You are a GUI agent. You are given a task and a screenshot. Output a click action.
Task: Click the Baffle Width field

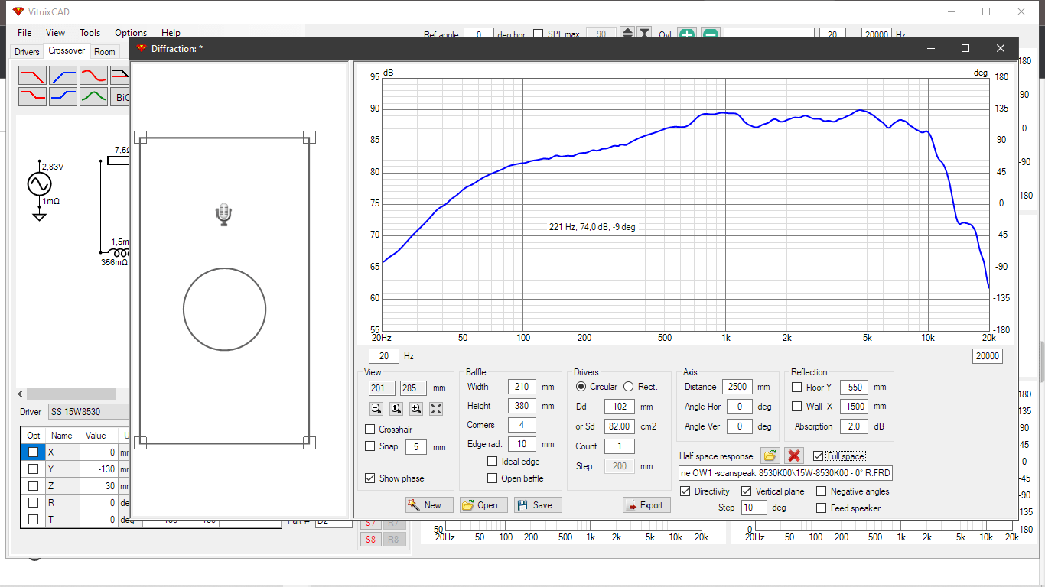(521, 387)
